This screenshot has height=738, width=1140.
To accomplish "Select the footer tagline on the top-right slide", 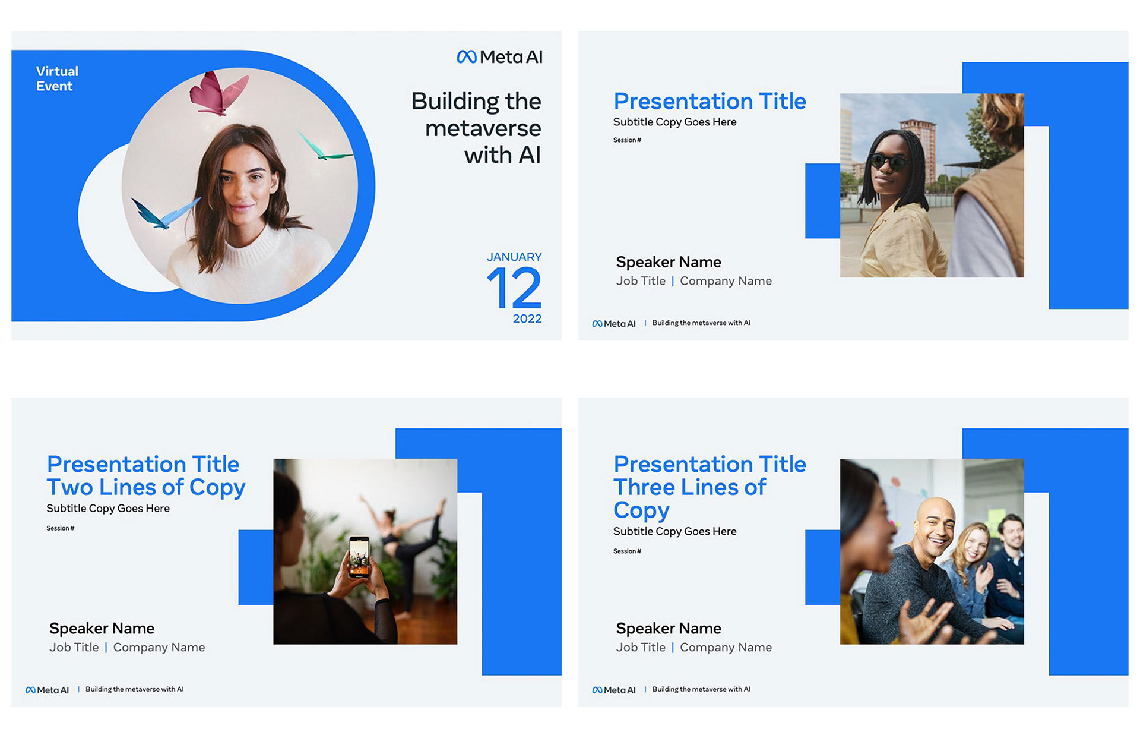I will (x=701, y=323).
